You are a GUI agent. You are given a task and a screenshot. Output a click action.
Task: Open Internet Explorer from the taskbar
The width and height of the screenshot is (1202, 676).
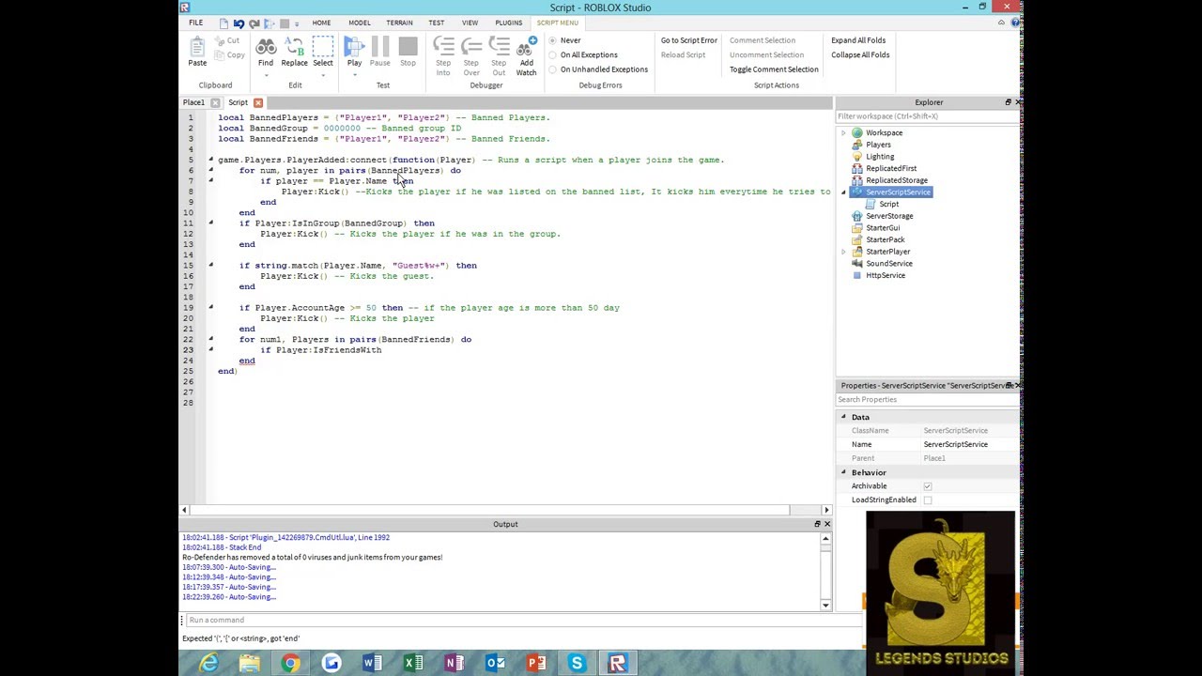[x=208, y=664]
